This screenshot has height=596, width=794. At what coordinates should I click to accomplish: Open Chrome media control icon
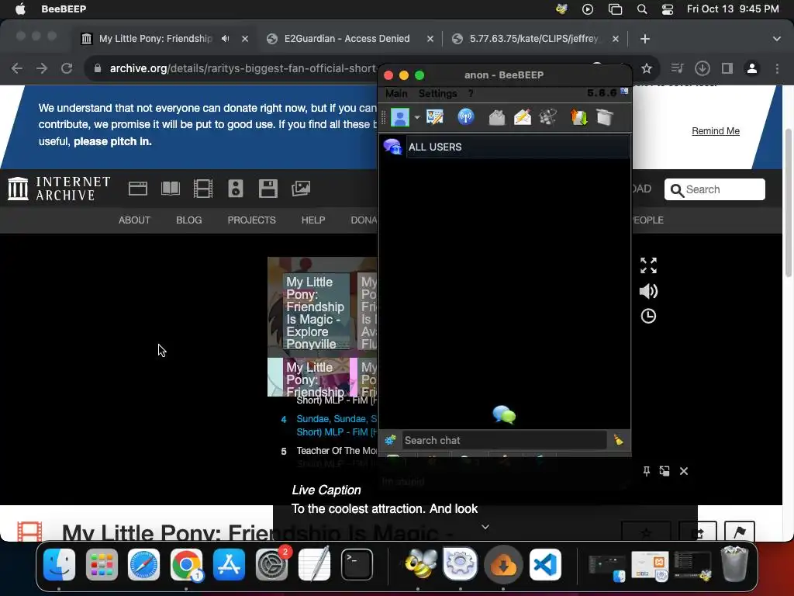click(x=677, y=68)
